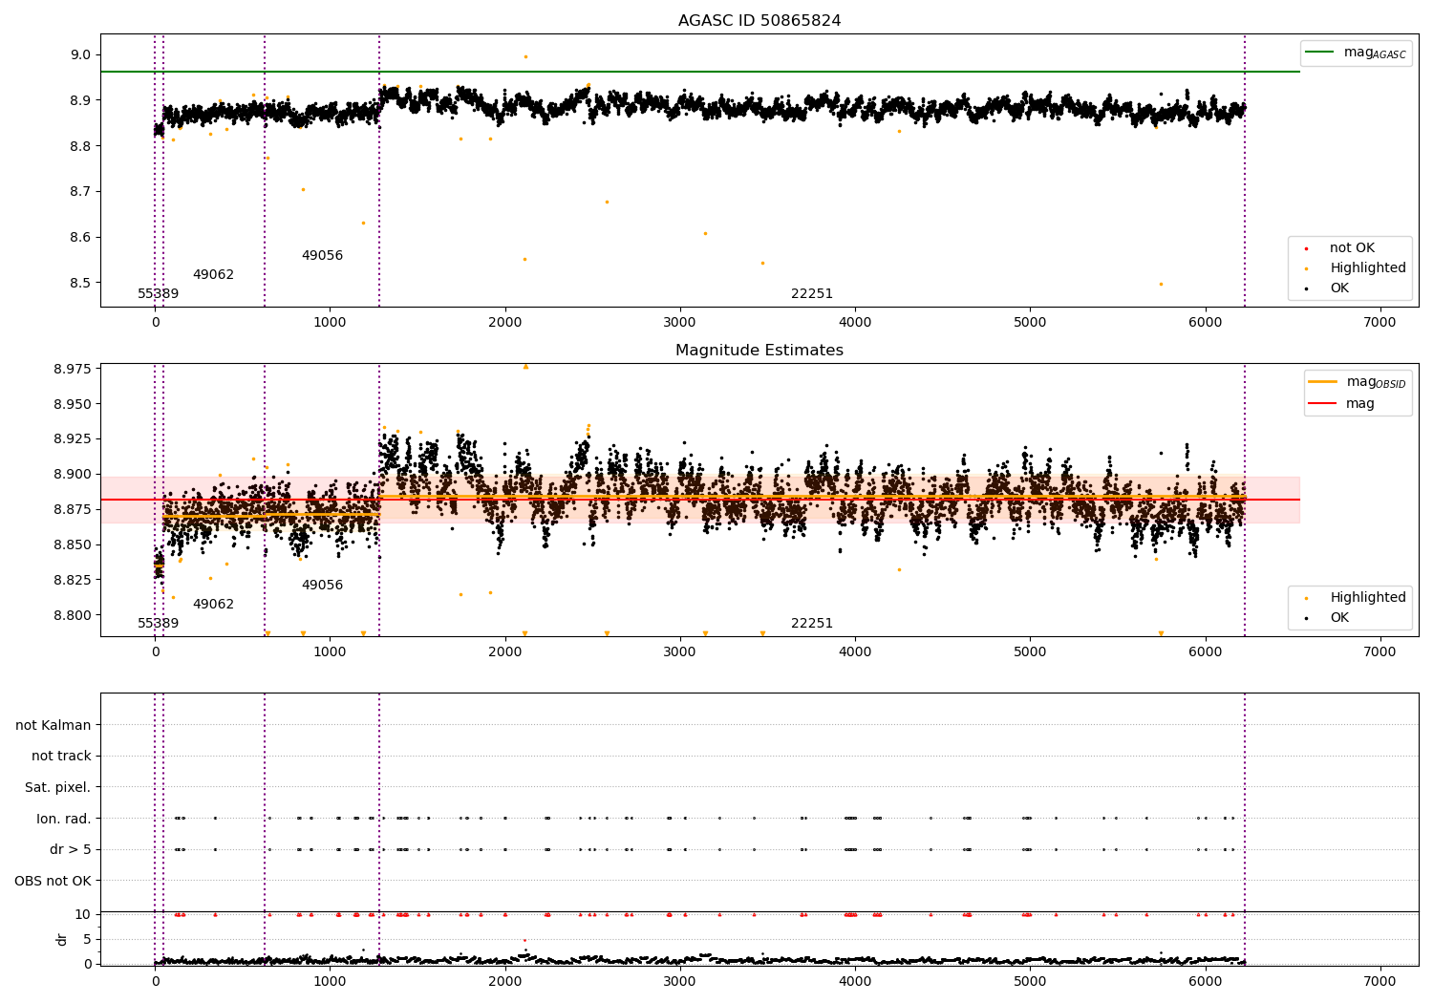Click obsid label 22251 in Magnitude Estimates plot
The height and width of the screenshot is (1003, 1433).
pyautogui.click(x=812, y=623)
